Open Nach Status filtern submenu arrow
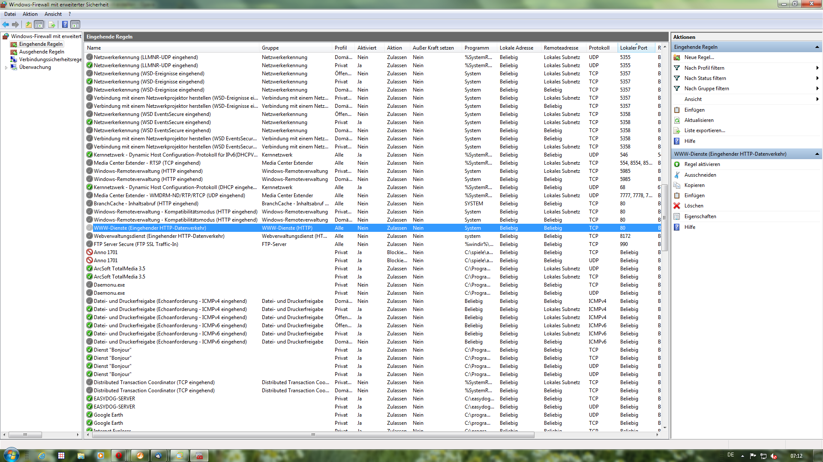 pyautogui.click(x=817, y=78)
